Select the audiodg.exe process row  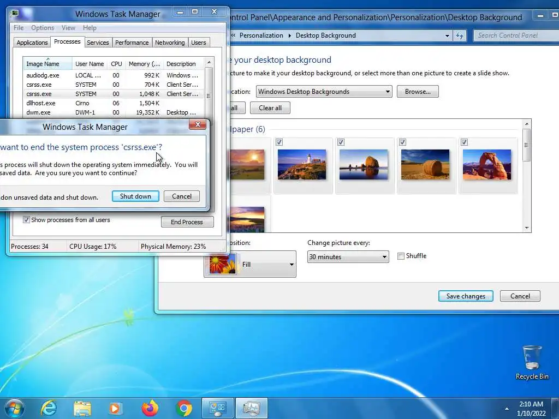coord(114,75)
